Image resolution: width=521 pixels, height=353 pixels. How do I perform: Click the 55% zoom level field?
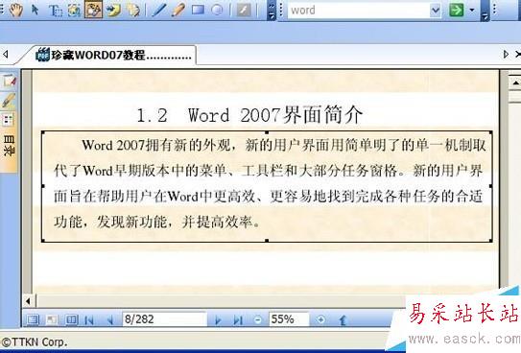(289, 319)
